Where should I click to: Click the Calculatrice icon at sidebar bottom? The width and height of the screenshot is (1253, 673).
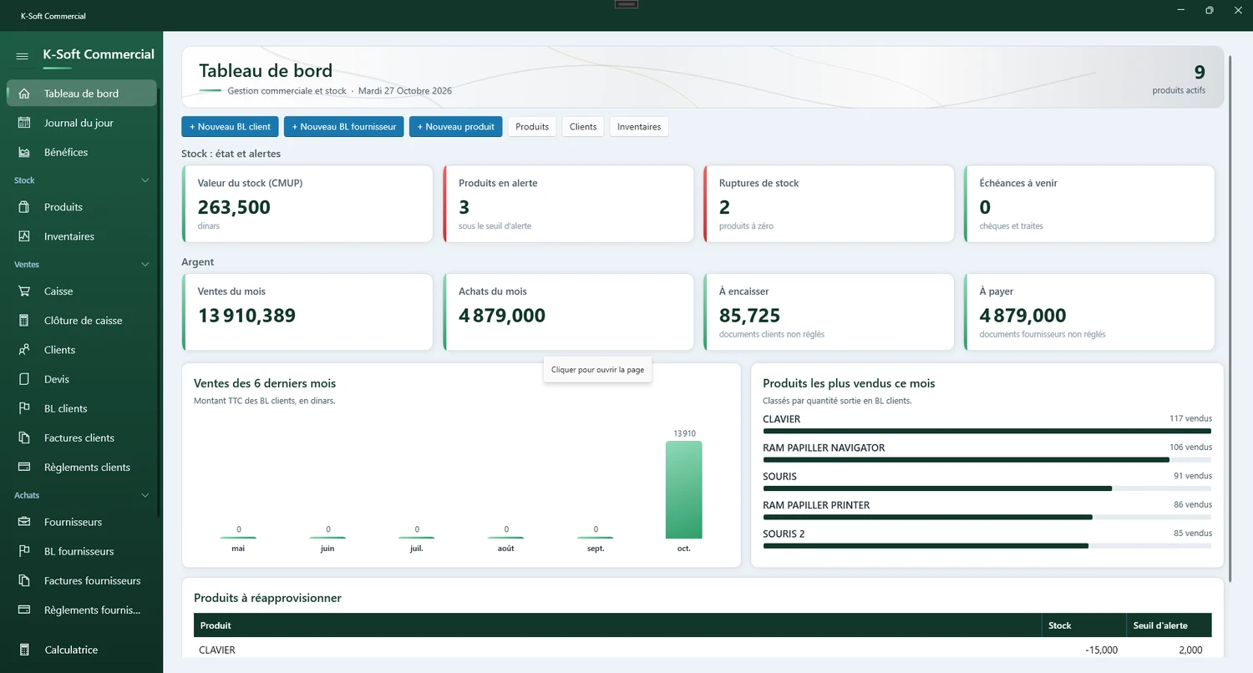24,650
